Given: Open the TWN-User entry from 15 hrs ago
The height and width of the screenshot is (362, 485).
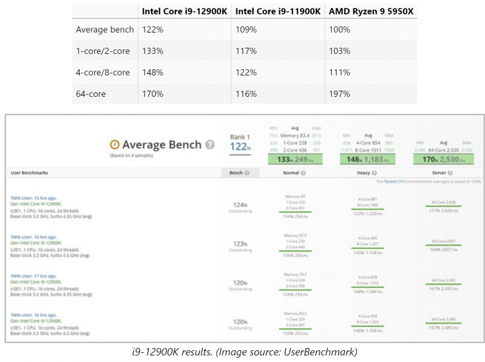Looking at the screenshot, I should 35,198.
